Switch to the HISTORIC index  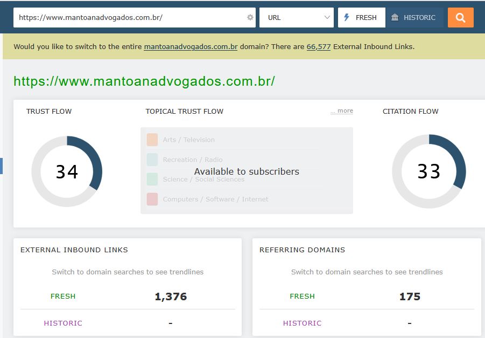414,18
